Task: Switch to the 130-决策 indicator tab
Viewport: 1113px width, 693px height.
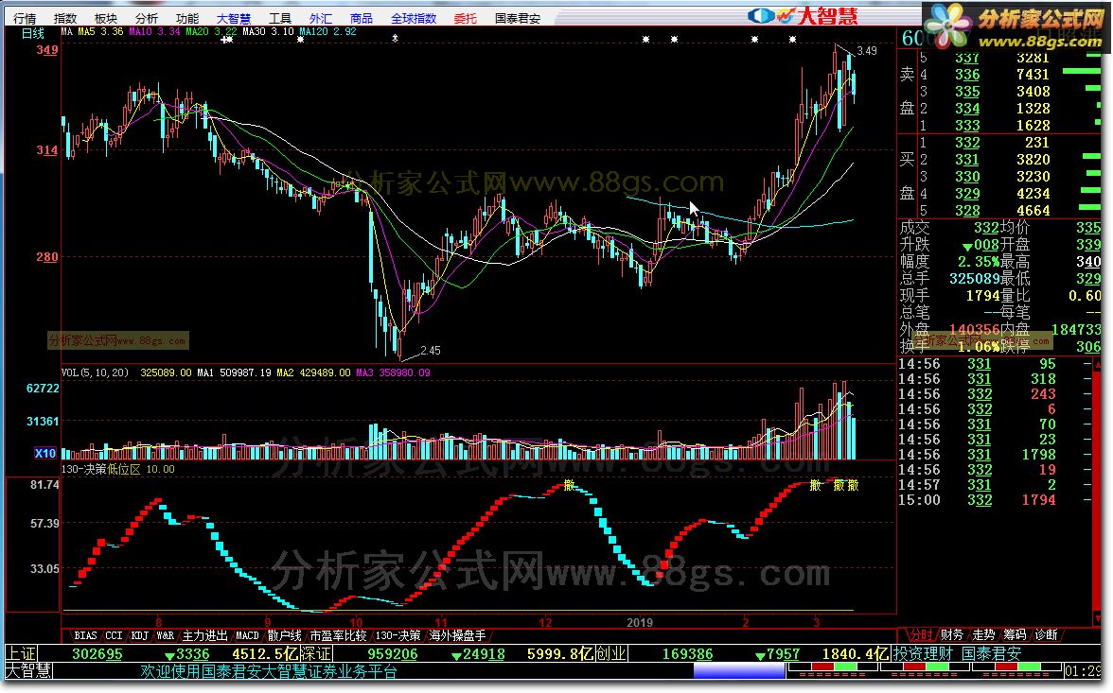Action: click(x=397, y=635)
